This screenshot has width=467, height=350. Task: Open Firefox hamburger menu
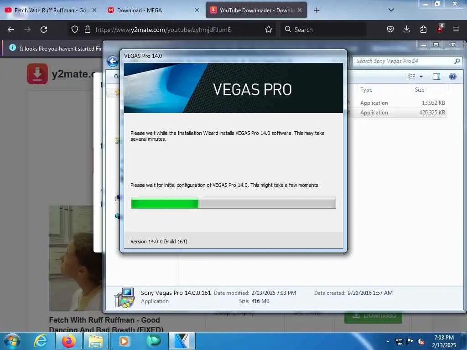(456, 29)
